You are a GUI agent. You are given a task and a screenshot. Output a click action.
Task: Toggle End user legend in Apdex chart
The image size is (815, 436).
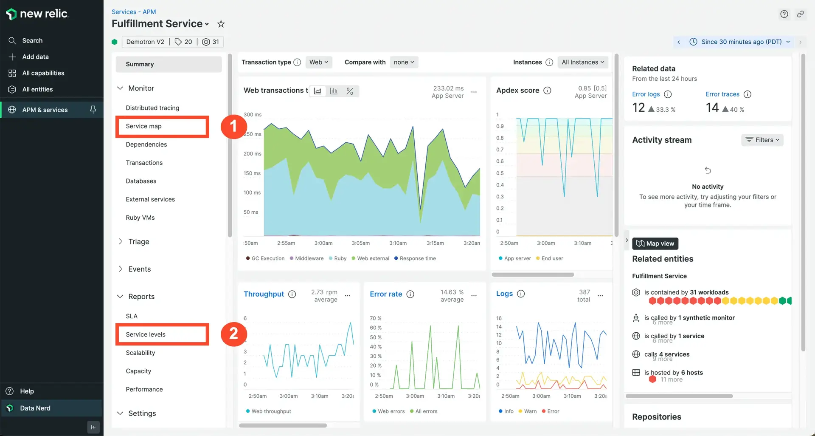pyautogui.click(x=549, y=258)
